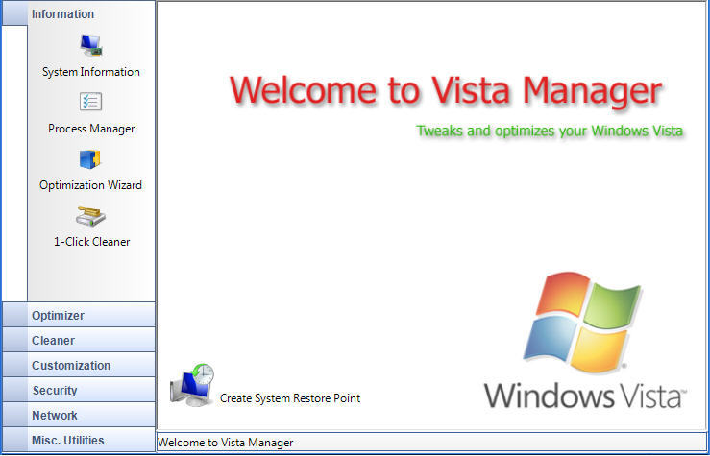710x456 pixels.
Task: Select the System Information label
Action: pos(91,72)
